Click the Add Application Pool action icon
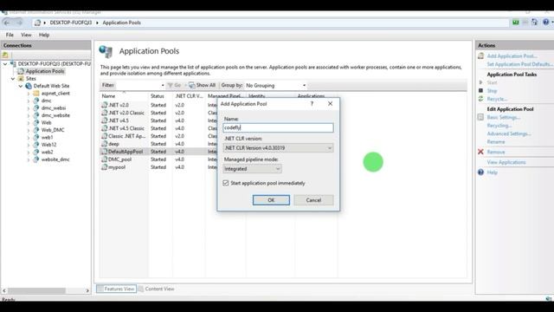 click(x=481, y=55)
